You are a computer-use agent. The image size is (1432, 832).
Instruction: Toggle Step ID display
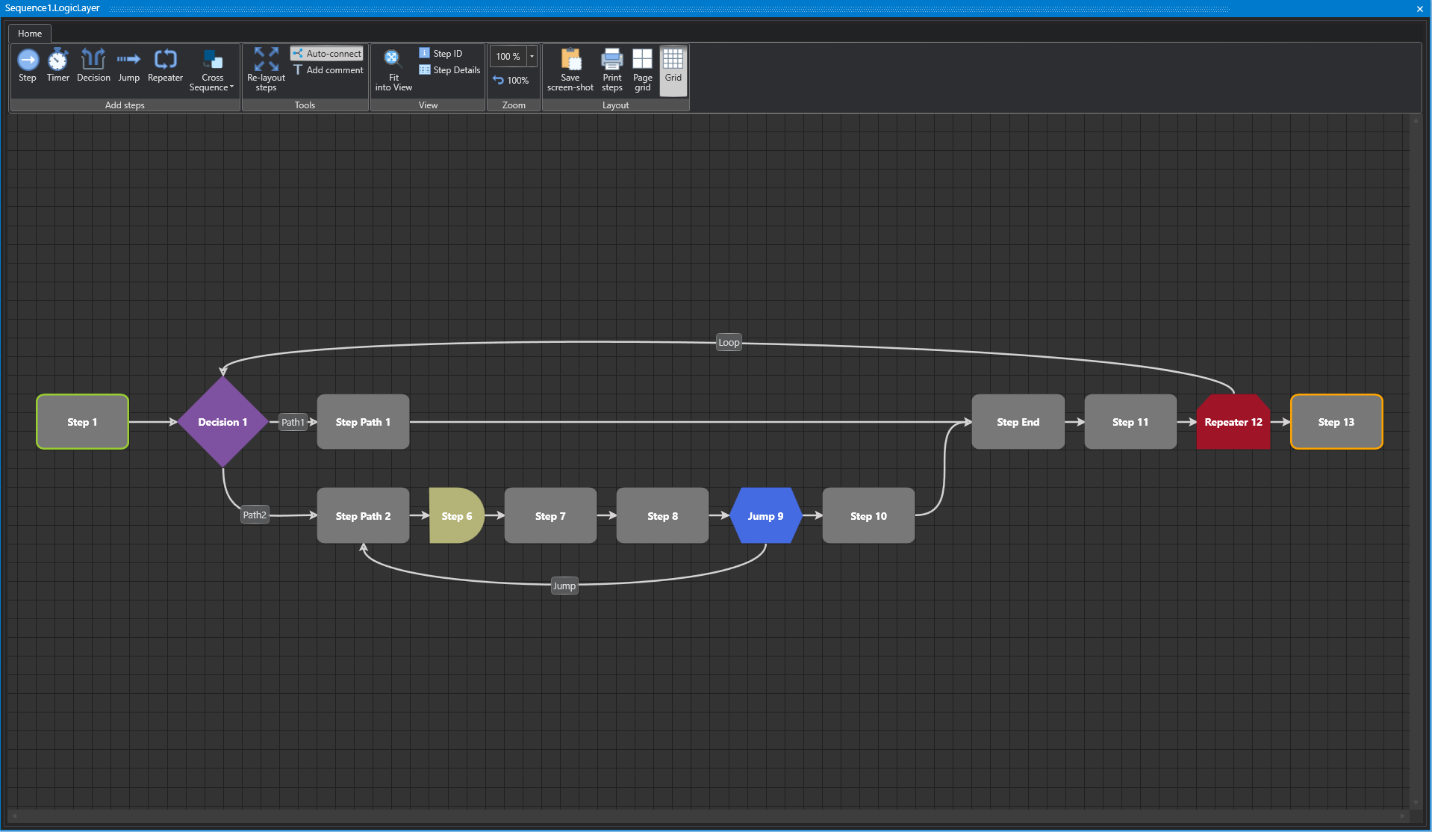pyautogui.click(x=441, y=54)
